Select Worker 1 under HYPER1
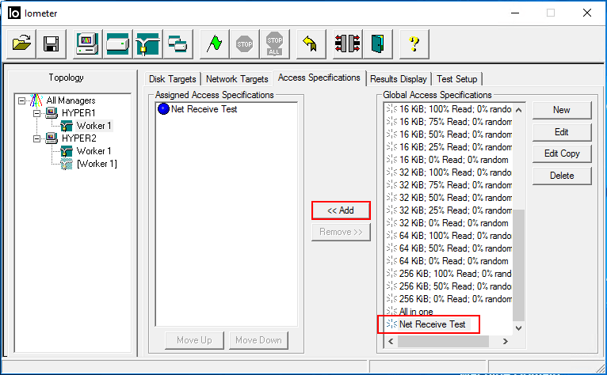Viewport: 607px width, 375px height. coord(94,126)
